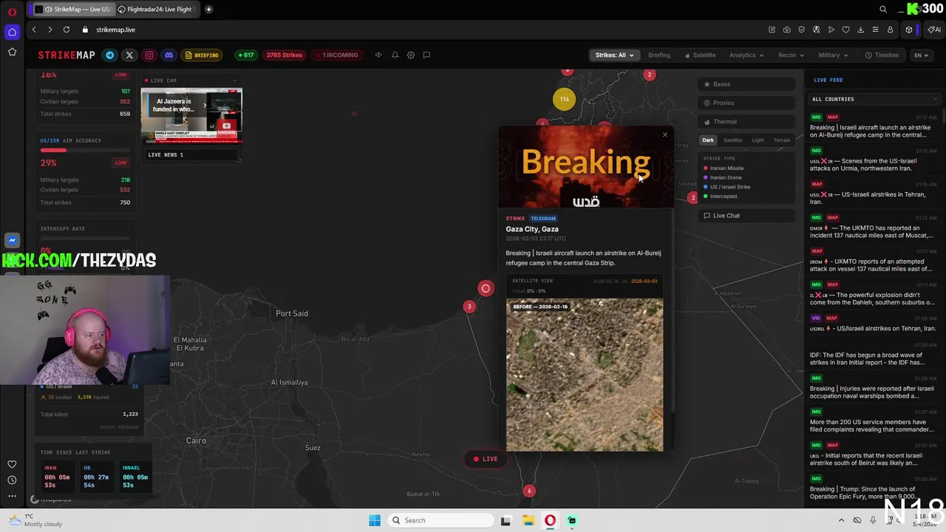
Task: Open Opera profile account icon
Action: 890,30
